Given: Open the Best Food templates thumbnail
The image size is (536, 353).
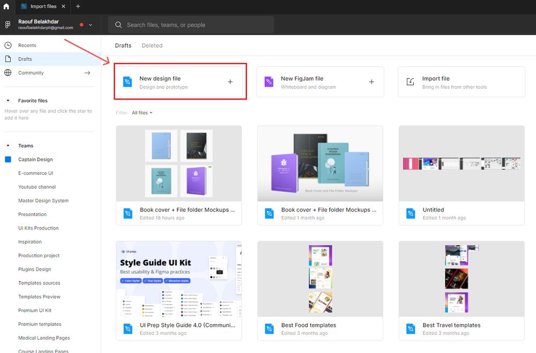Looking at the screenshot, I should coord(320,278).
